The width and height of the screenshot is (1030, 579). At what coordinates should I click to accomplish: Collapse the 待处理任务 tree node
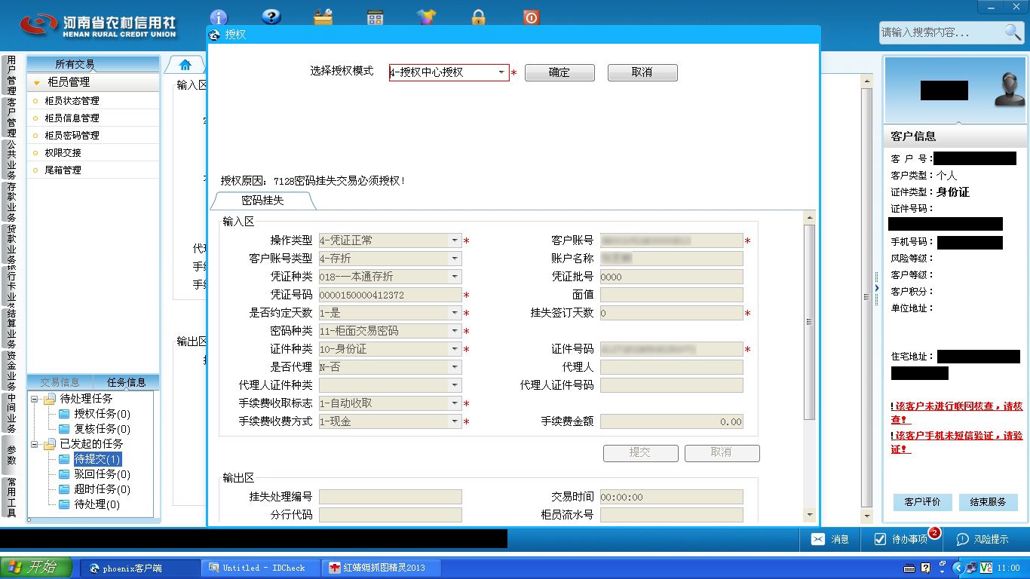pos(35,399)
